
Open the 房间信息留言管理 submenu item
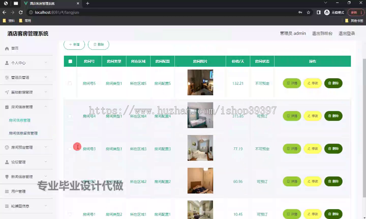click(23, 133)
